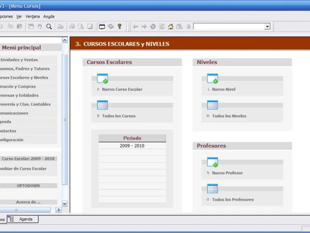This screenshot has width=310, height=233.
Task: Click the yellow question mark help icon
Action: click(x=119, y=26)
